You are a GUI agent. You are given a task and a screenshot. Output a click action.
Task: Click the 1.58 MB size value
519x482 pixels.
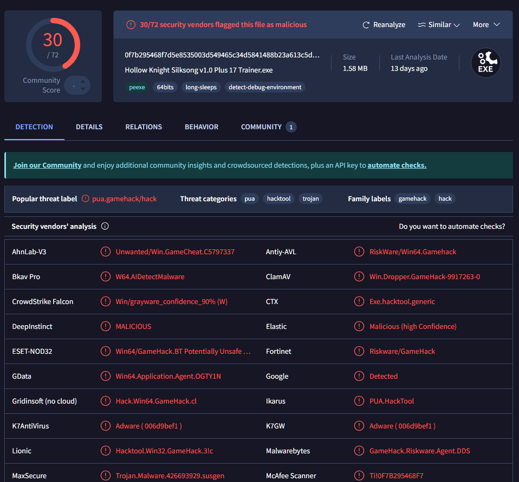pos(355,68)
